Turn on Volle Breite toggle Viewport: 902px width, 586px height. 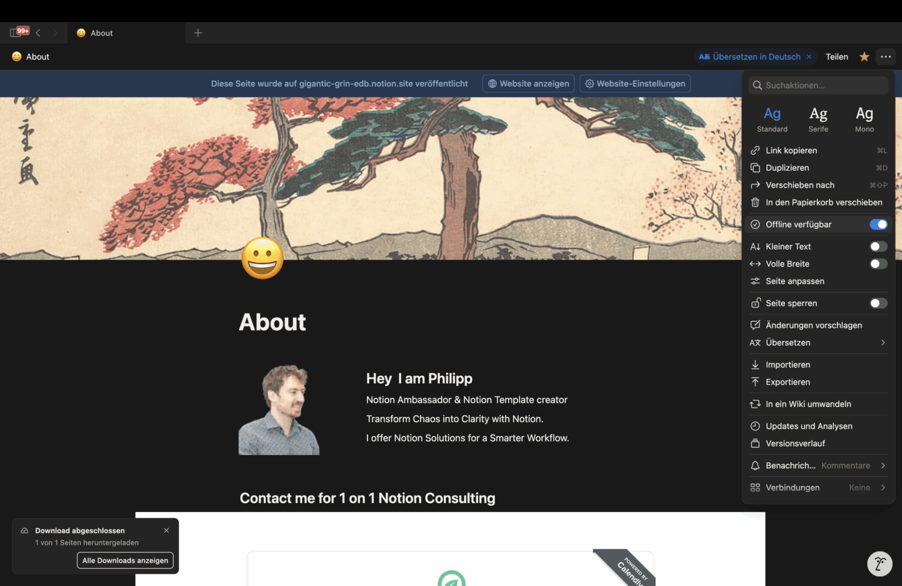point(878,264)
